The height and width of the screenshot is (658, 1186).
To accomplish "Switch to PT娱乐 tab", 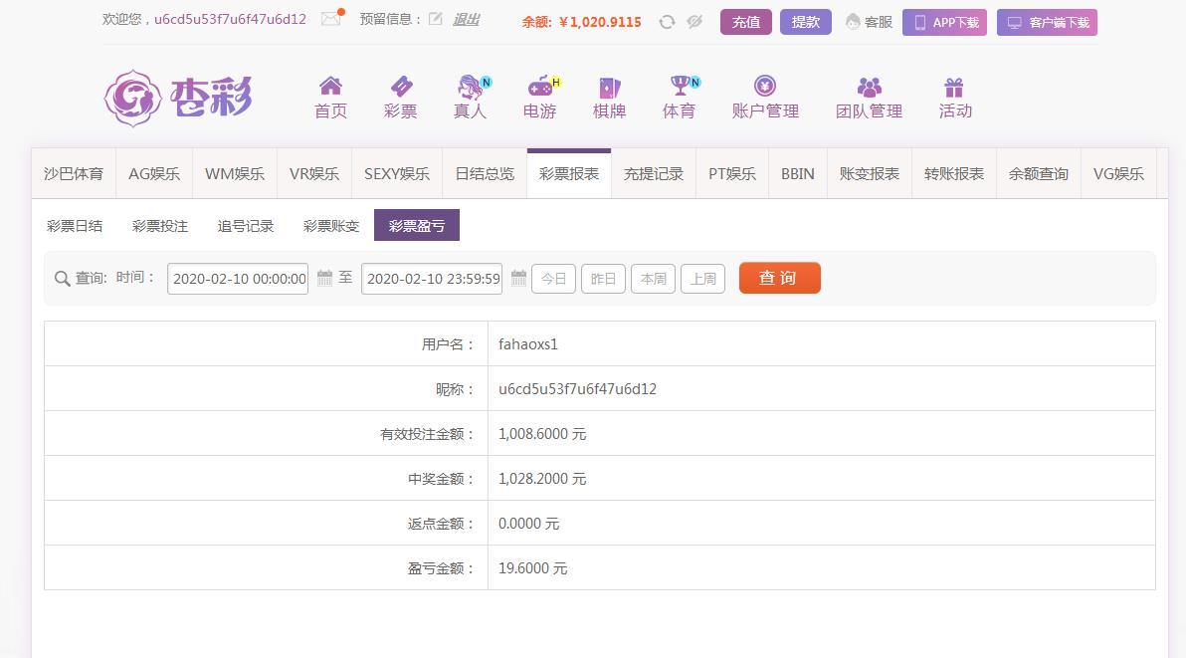I will point(732,174).
